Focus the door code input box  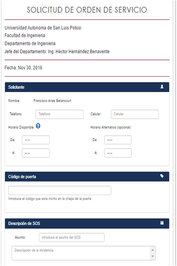[60, 190]
